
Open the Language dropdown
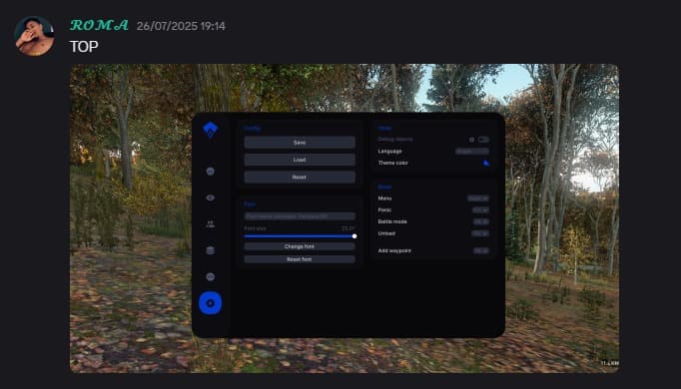[472, 152]
